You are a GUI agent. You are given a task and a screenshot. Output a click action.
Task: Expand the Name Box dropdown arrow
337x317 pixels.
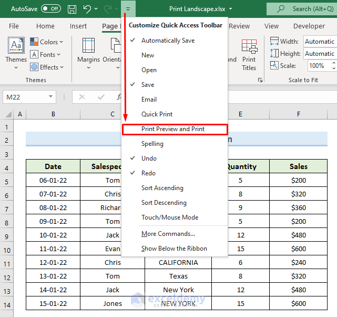pyautogui.click(x=51, y=97)
